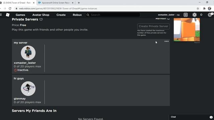Click the 'hi guys' server title
This screenshot has width=214, height=120.
(19, 79)
